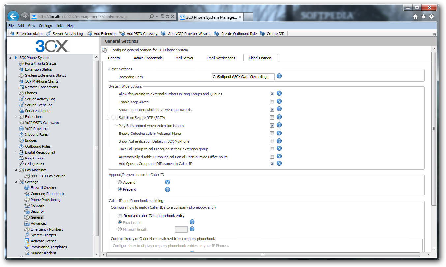Enable Outgoing calls in Voicemail Menu

272,133
